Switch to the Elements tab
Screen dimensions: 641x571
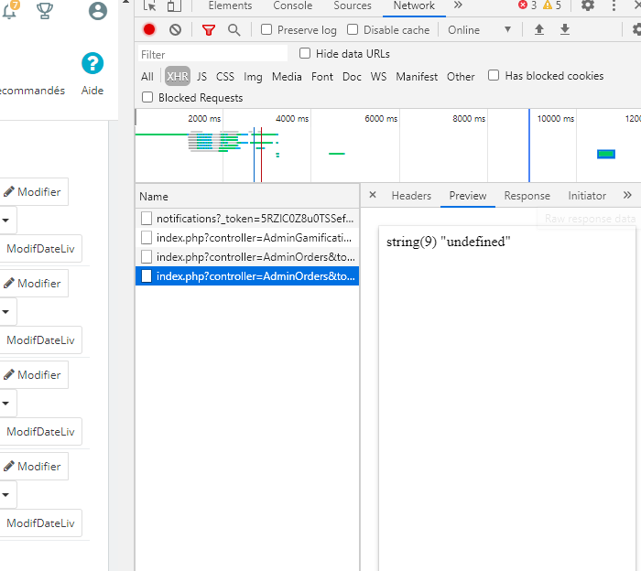(x=230, y=5)
